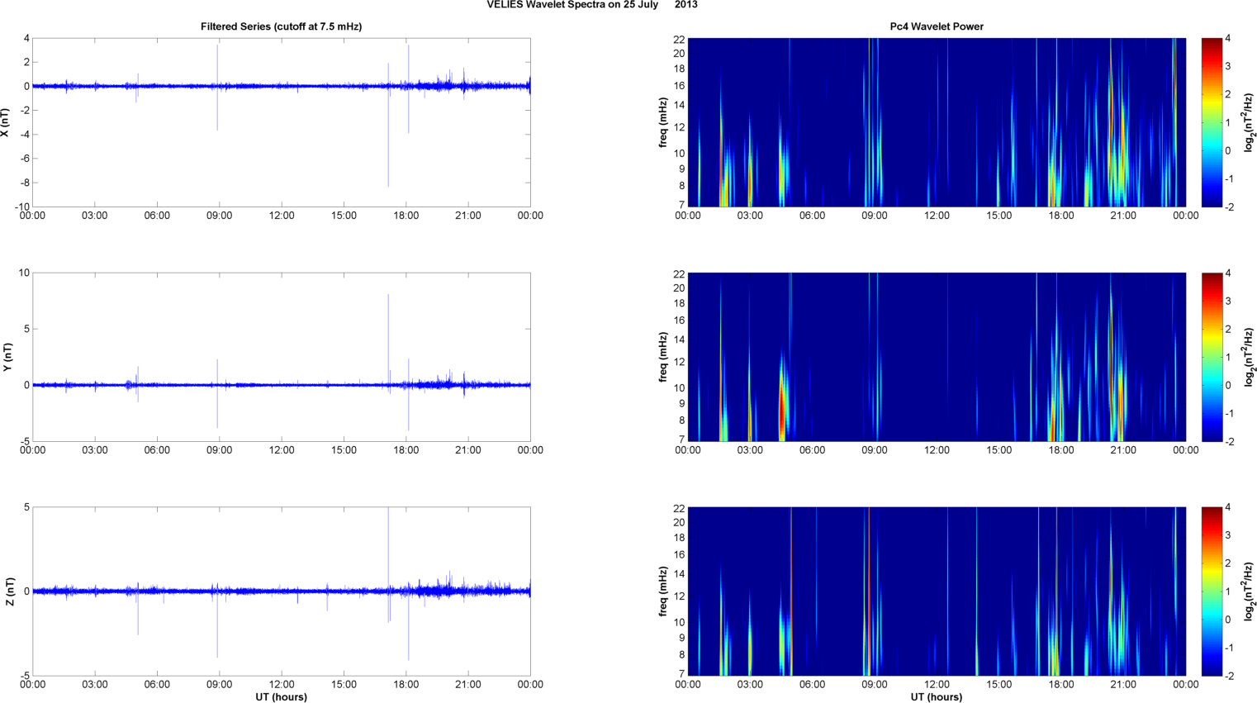Screen dimensions: 1257x703
Task: Click the bottom wavelet plot's colorbar
Action: [1211, 591]
